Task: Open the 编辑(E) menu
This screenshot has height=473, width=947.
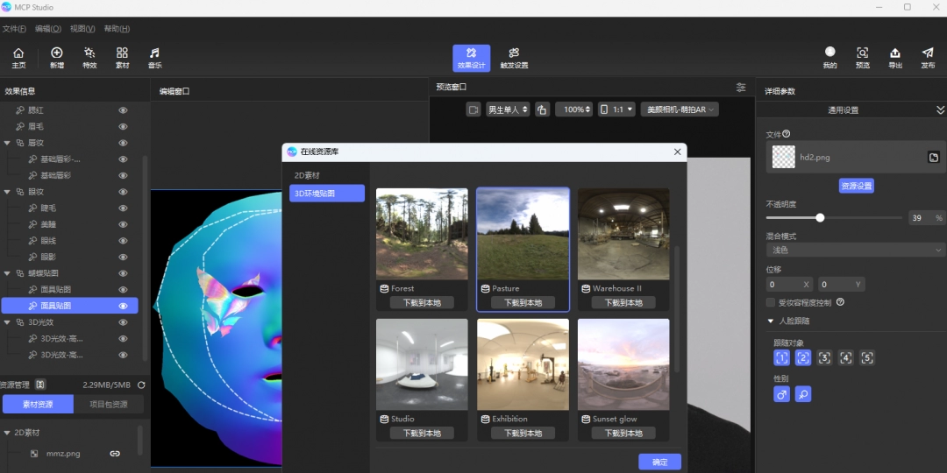Action: pos(48,29)
